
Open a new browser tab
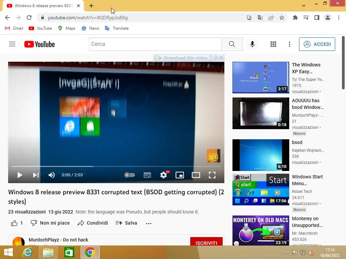click(x=91, y=6)
